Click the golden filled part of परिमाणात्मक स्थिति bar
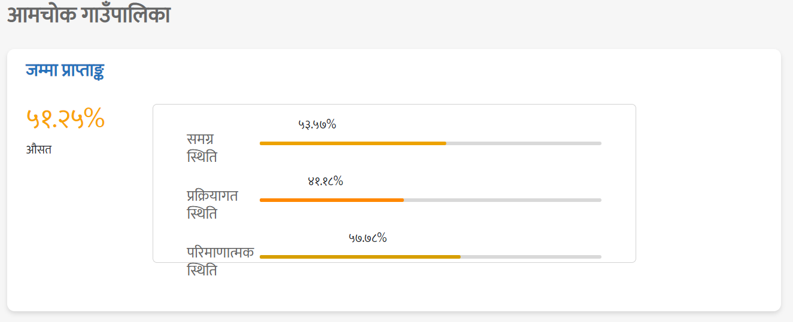Screen dimensions: 793x322 coord(360,257)
